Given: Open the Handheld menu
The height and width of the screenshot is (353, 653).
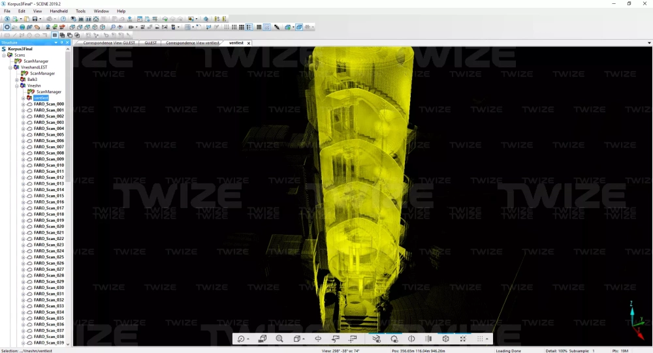Looking at the screenshot, I should pyautogui.click(x=59, y=11).
